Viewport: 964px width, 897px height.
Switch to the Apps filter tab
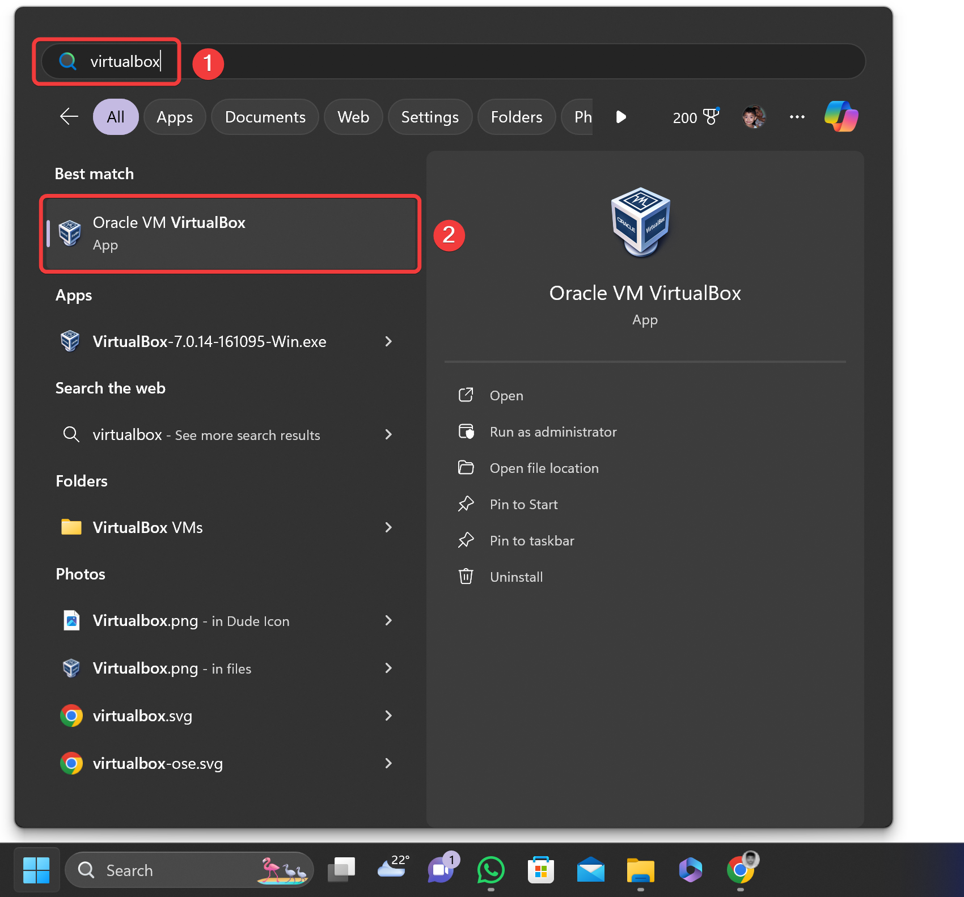[x=175, y=117]
